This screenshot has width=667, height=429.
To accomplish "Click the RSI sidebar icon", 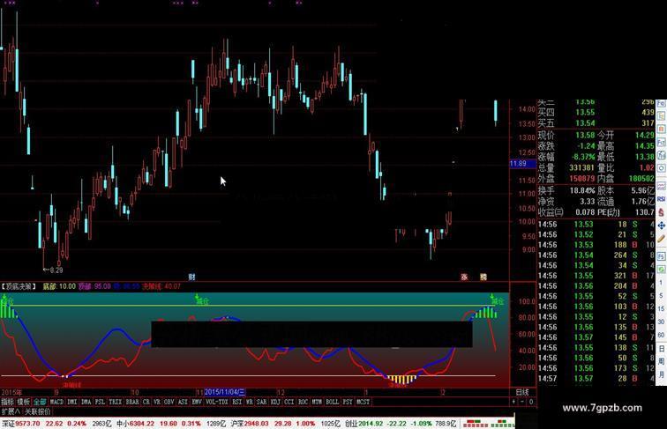I will pyautogui.click(x=661, y=198).
